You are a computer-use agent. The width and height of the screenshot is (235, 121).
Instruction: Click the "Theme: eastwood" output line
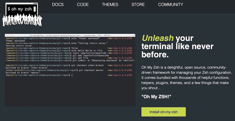pos(15,41)
